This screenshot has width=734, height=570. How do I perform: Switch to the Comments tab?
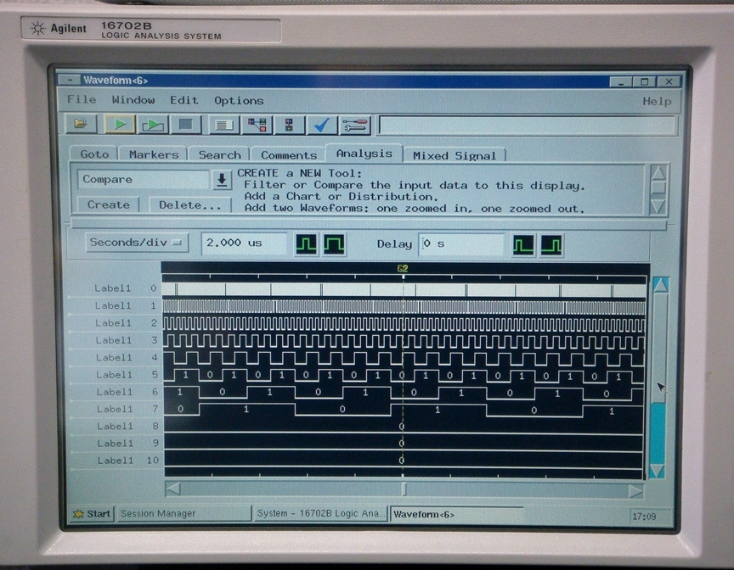tap(288, 155)
